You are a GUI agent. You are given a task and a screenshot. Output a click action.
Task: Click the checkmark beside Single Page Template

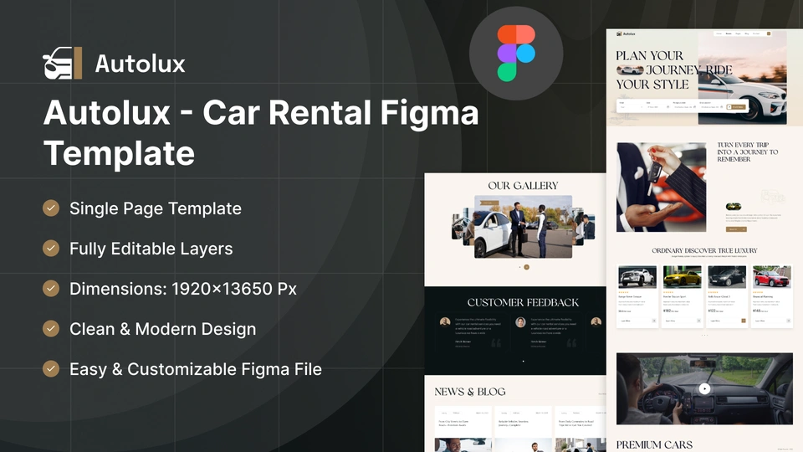click(51, 208)
